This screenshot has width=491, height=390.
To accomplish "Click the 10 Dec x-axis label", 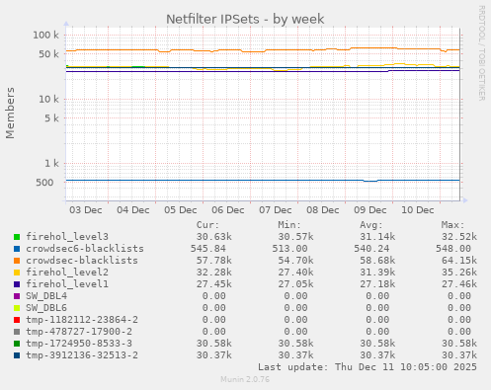I will [x=418, y=210].
